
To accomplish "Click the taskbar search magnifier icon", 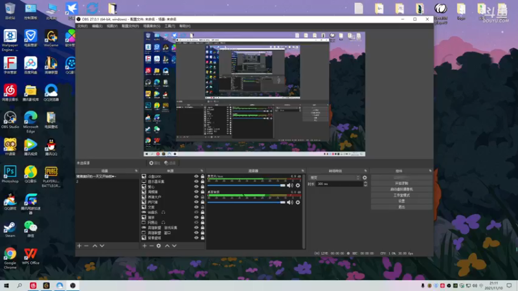I will (x=19, y=285).
